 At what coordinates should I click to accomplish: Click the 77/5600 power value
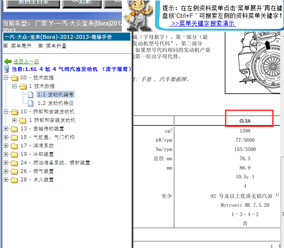point(245,140)
